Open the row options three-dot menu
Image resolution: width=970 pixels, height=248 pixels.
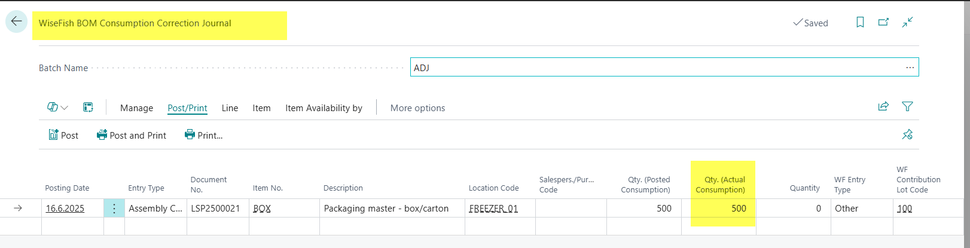coord(114,209)
